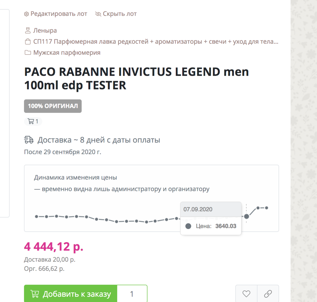Go to Мужская парфюмерия category

point(67,53)
